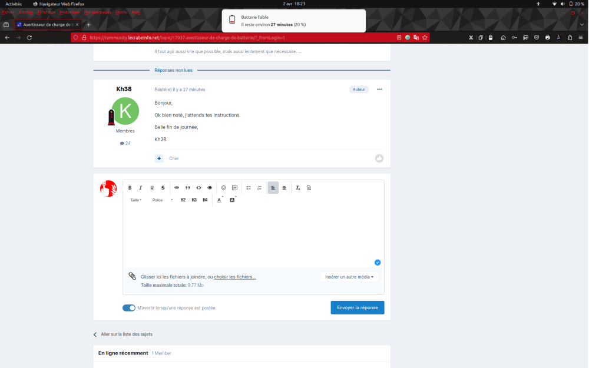
Task: Click the blue checkmark icon in the editor
Action: pos(378,263)
